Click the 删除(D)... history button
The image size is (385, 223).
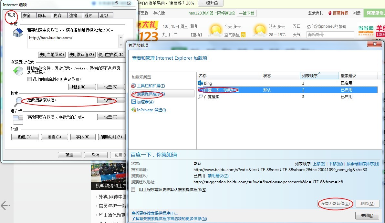[x=82, y=87]
